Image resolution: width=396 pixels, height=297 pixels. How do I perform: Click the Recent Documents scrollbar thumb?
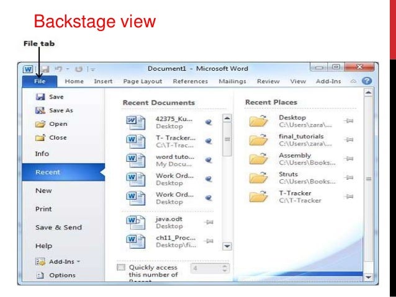point(227,139)
